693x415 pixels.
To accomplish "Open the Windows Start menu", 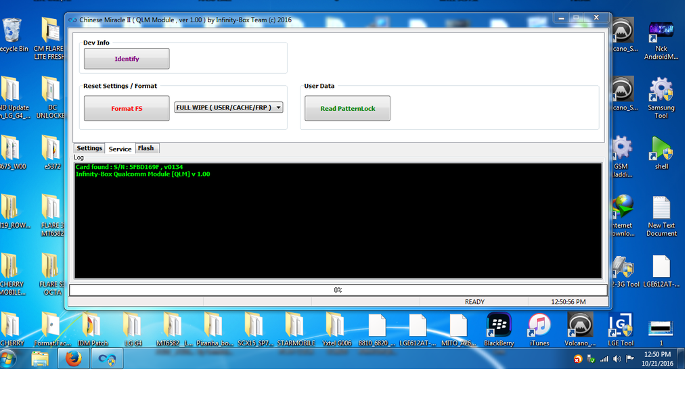I will [x=7, y=358].
